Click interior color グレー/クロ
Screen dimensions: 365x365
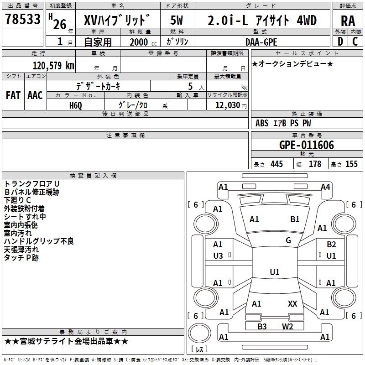[133, 105]
